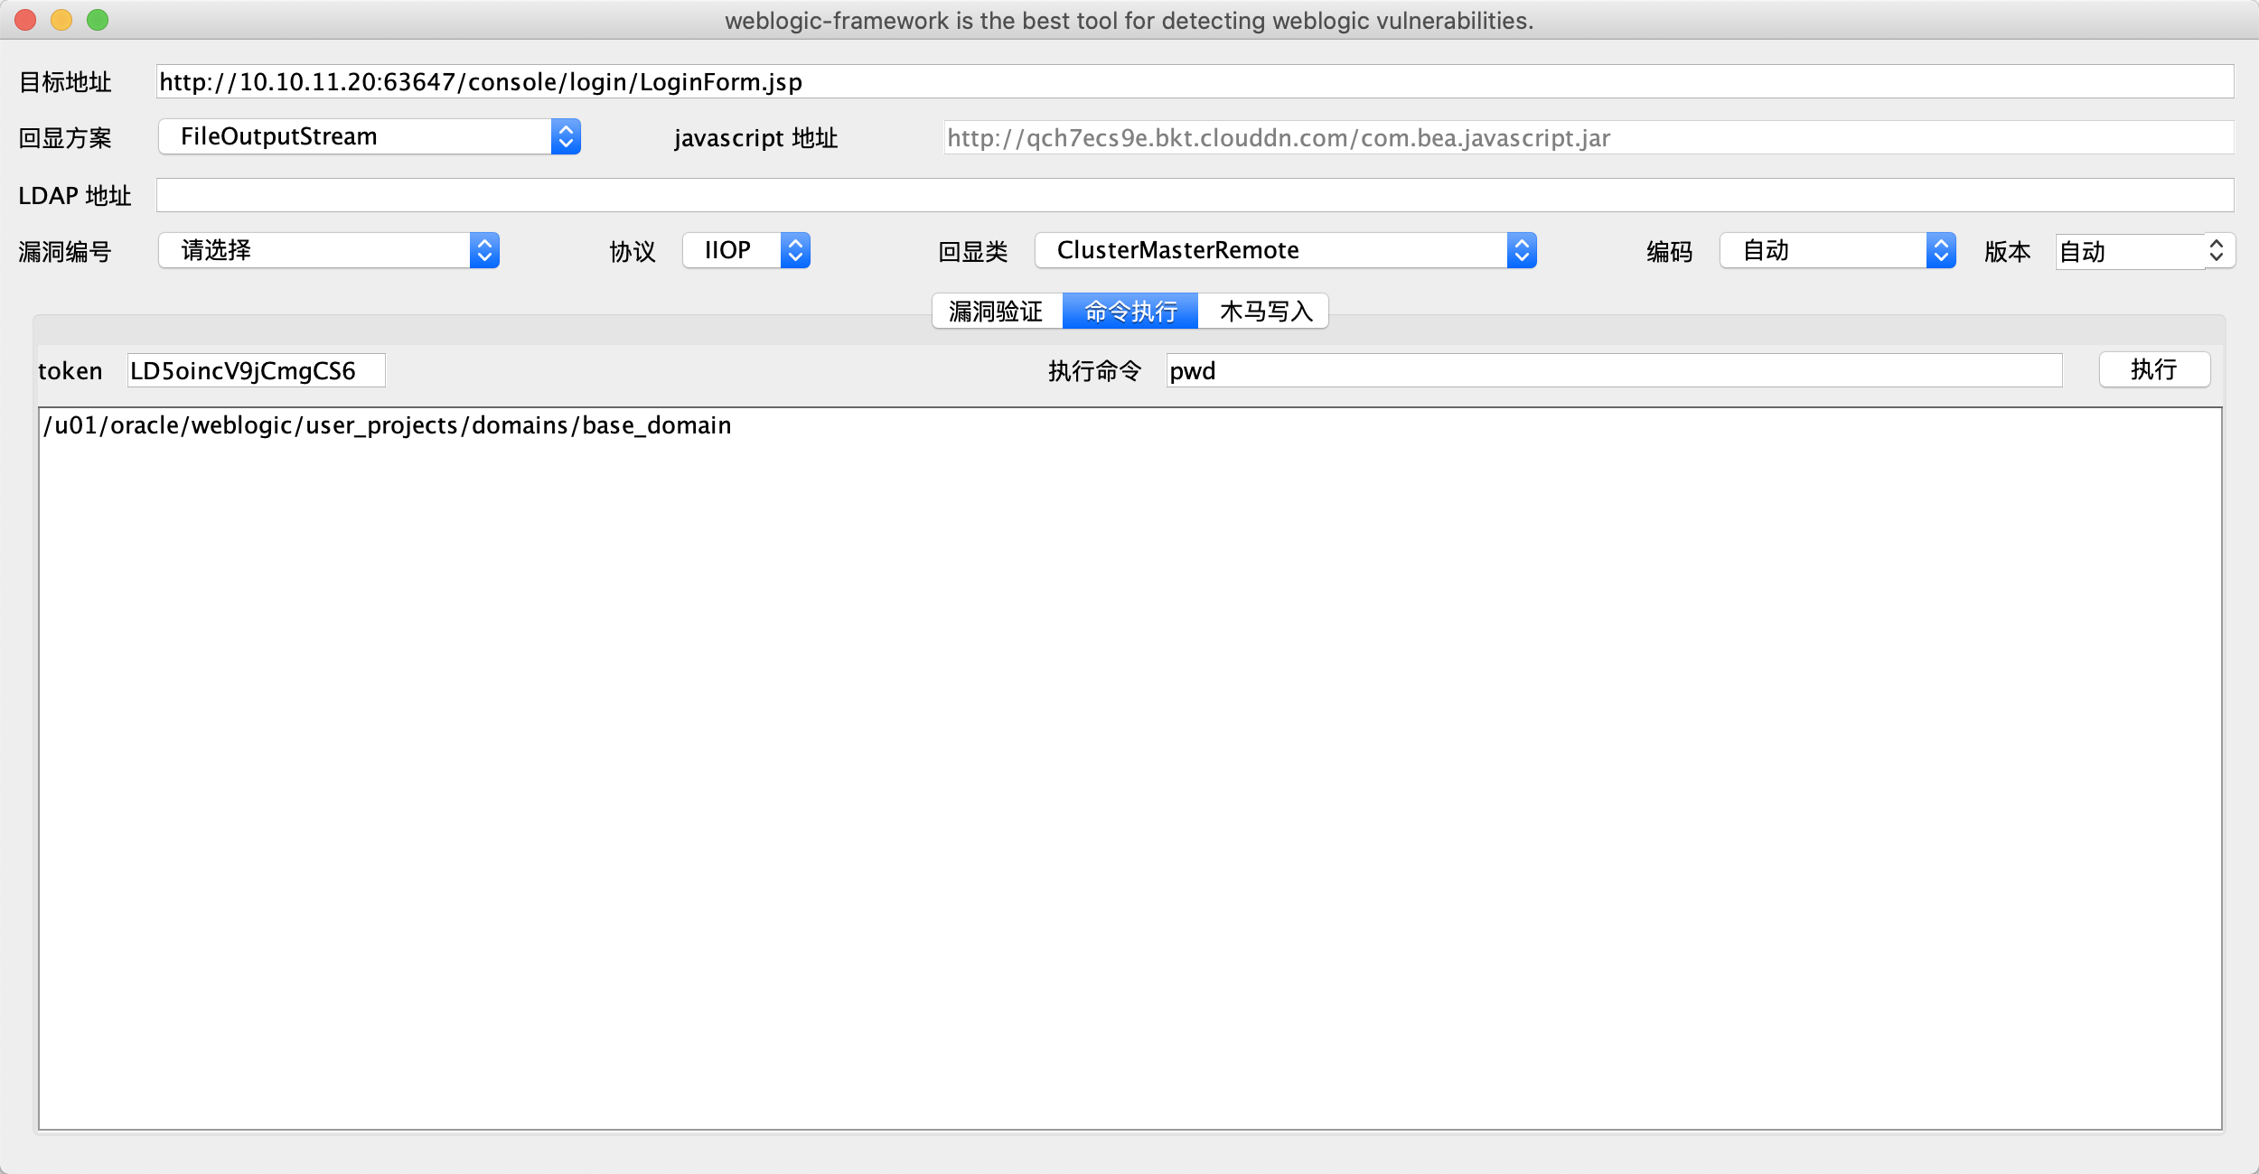
Task: Click the 版本 自动 stepper arrows
Action: [2216, 251]
